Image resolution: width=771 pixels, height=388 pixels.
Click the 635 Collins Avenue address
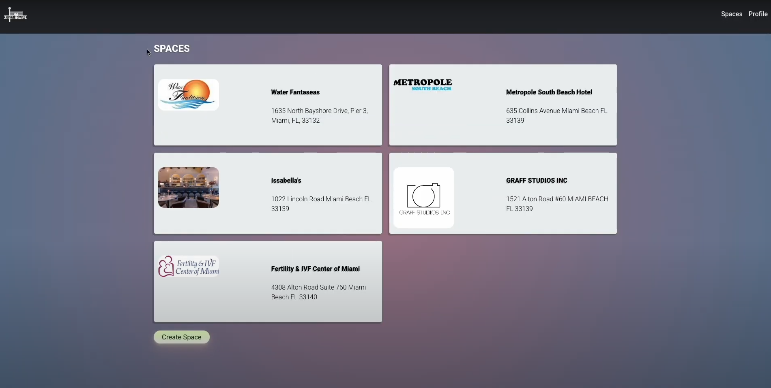557,116
